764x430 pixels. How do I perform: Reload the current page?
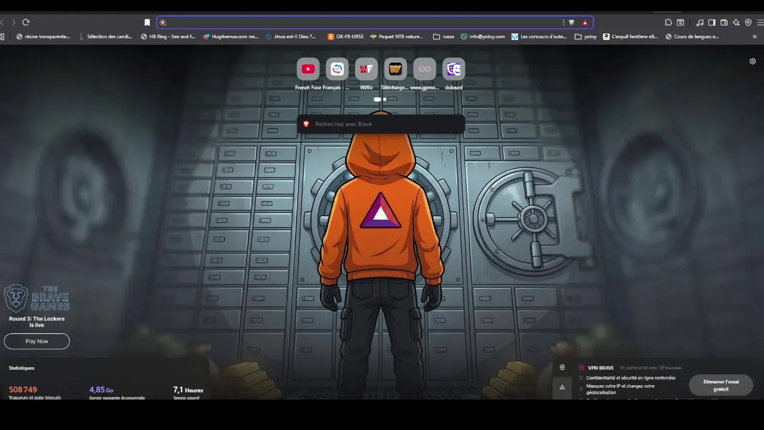click(26, 22)
